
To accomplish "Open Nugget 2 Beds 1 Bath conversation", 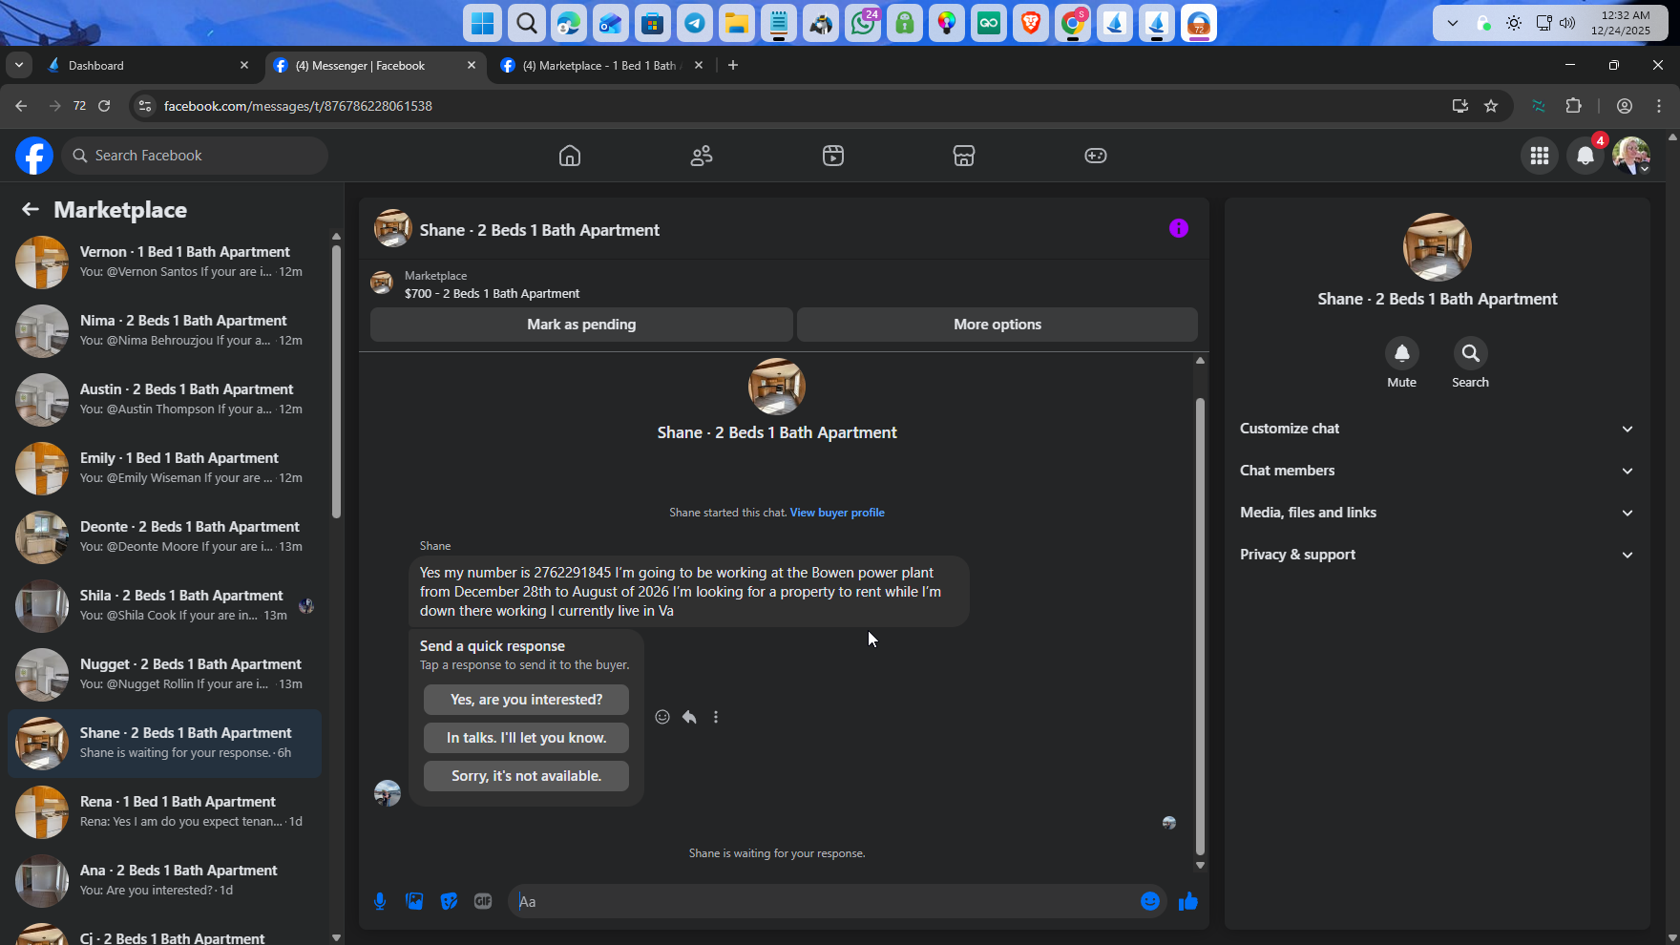I will pos(164,674).
